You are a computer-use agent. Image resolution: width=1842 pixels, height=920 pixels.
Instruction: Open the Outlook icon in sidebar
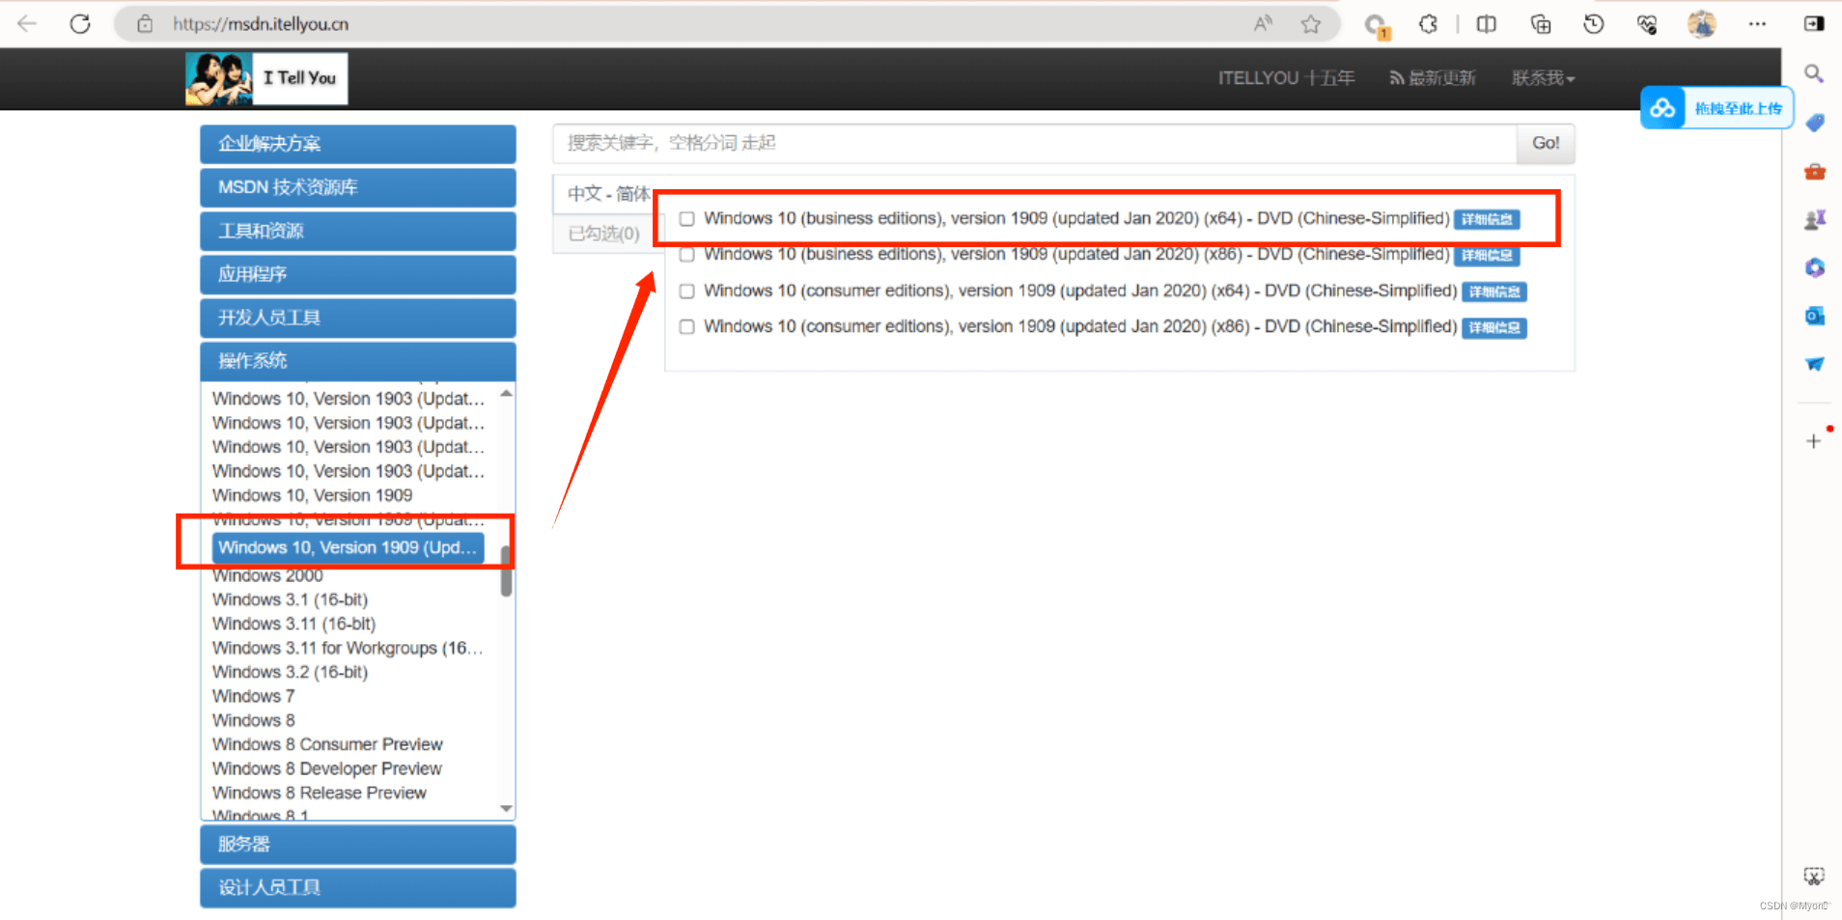1815,316
